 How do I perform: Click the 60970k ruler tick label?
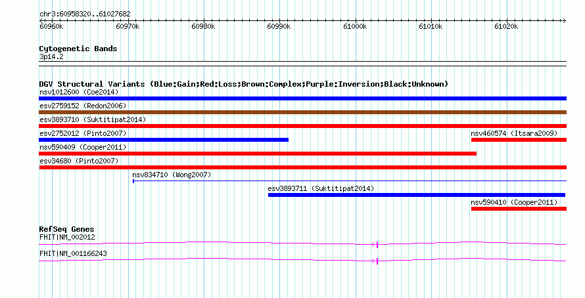[128, 26]
